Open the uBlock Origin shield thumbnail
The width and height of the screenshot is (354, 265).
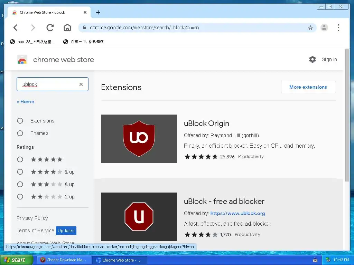pyautogui.click(x=139, y=139)
